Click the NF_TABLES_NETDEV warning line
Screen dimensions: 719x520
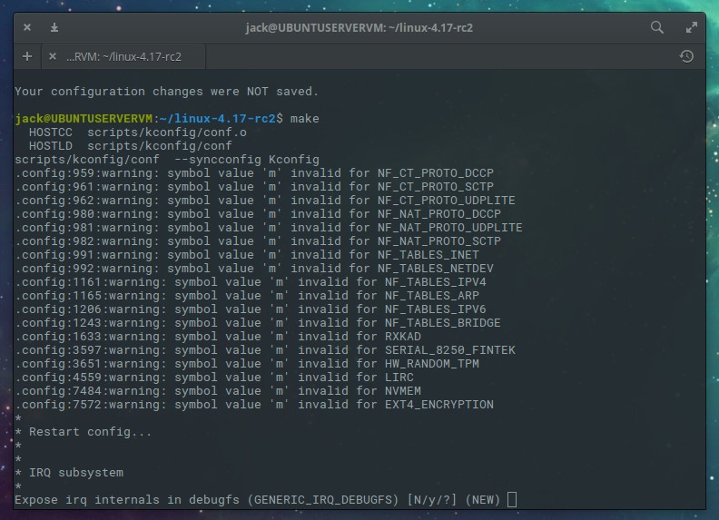(254, 269)
